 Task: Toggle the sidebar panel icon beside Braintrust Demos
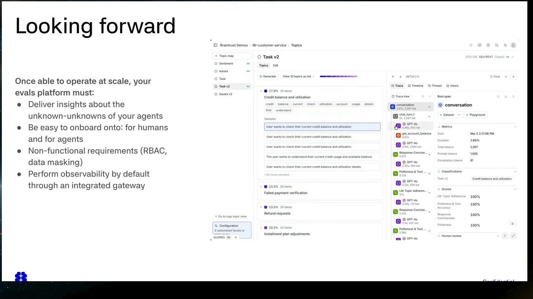coord(215,45)
